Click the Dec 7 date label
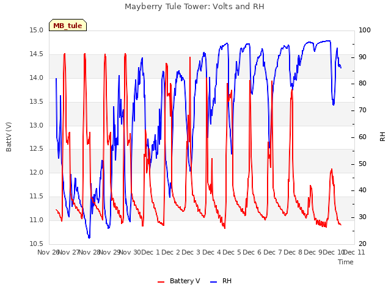The height and width of the screenshot is (293, 391). point(272,252)
